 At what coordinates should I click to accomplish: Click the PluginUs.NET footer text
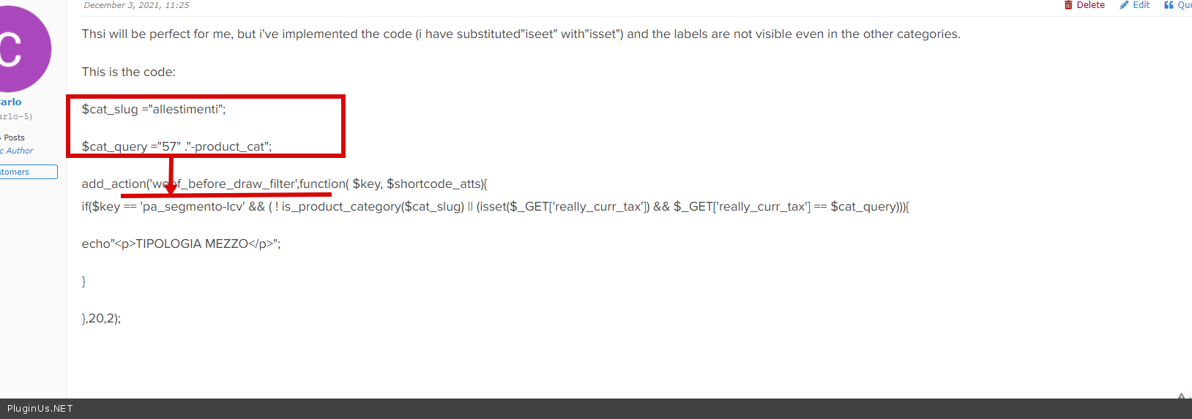point(40,409)
